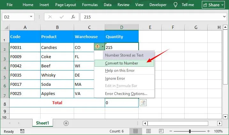Open the Page Layout ribbon tab

click(x=65, y=5)
